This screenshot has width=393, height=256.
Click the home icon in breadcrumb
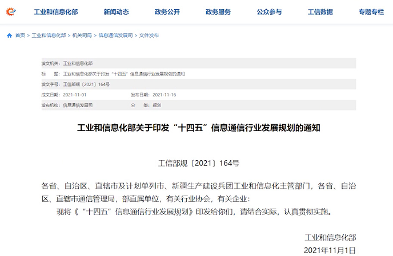[10, 35]
